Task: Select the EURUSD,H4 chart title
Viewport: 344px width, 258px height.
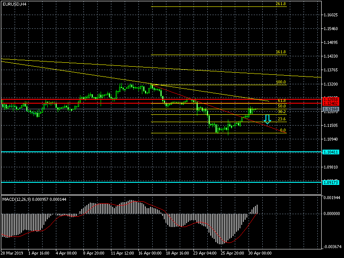Action: coord(14,4)
